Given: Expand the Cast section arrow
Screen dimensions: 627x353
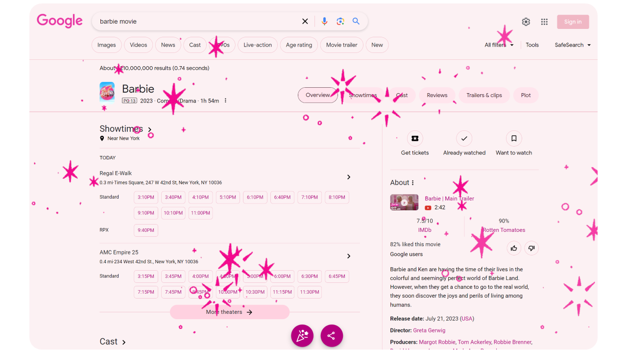Looking at the screenshot, I should [124, 342].
